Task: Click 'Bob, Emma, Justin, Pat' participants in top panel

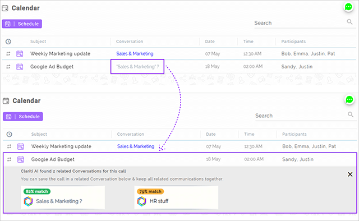Action: pyautogui.click(x=308, y=54)
